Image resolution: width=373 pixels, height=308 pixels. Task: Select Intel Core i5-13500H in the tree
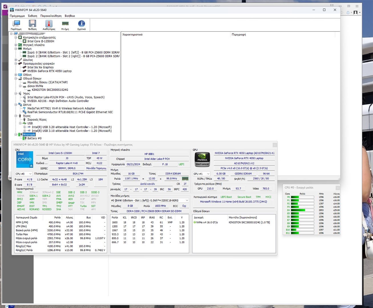click(x=41, y=41)
